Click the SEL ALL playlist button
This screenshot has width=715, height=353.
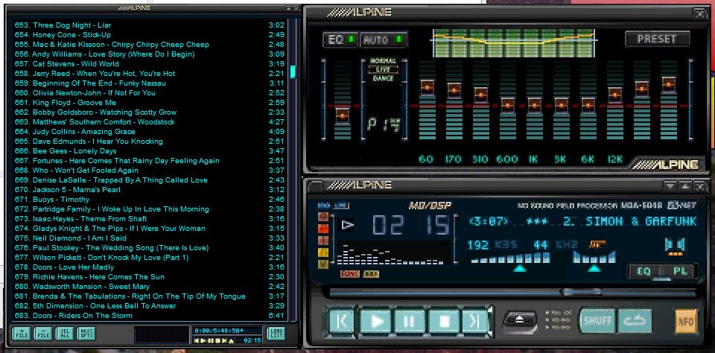66,333
